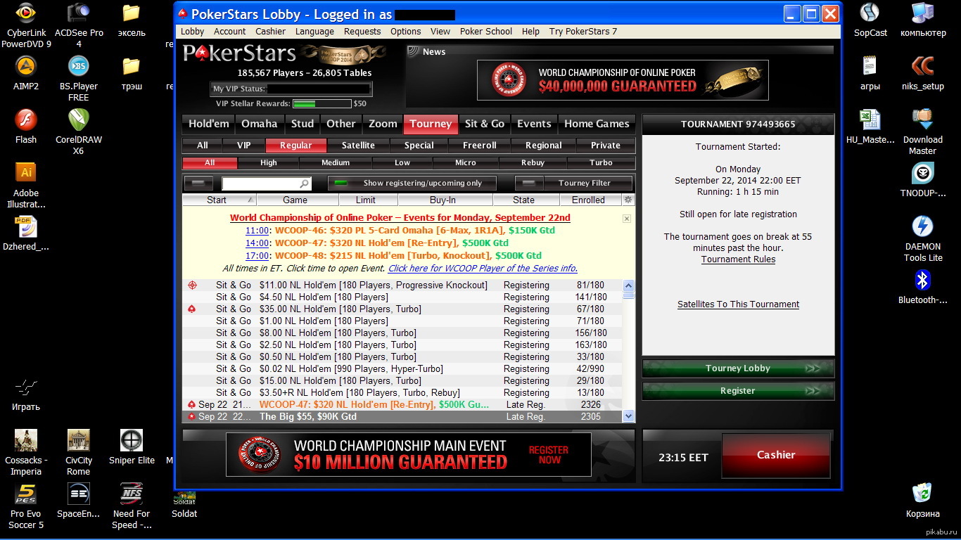Viewport: 961px width, 540px height.
Task: Launch CivCity Rome game icon
Action: [79, 441]
